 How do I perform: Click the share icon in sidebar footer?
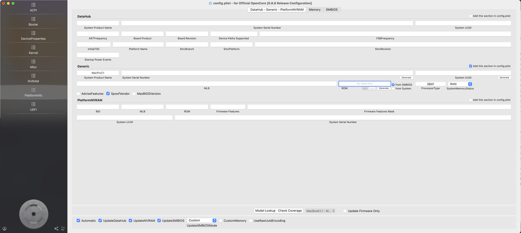(x=56, y=229)
